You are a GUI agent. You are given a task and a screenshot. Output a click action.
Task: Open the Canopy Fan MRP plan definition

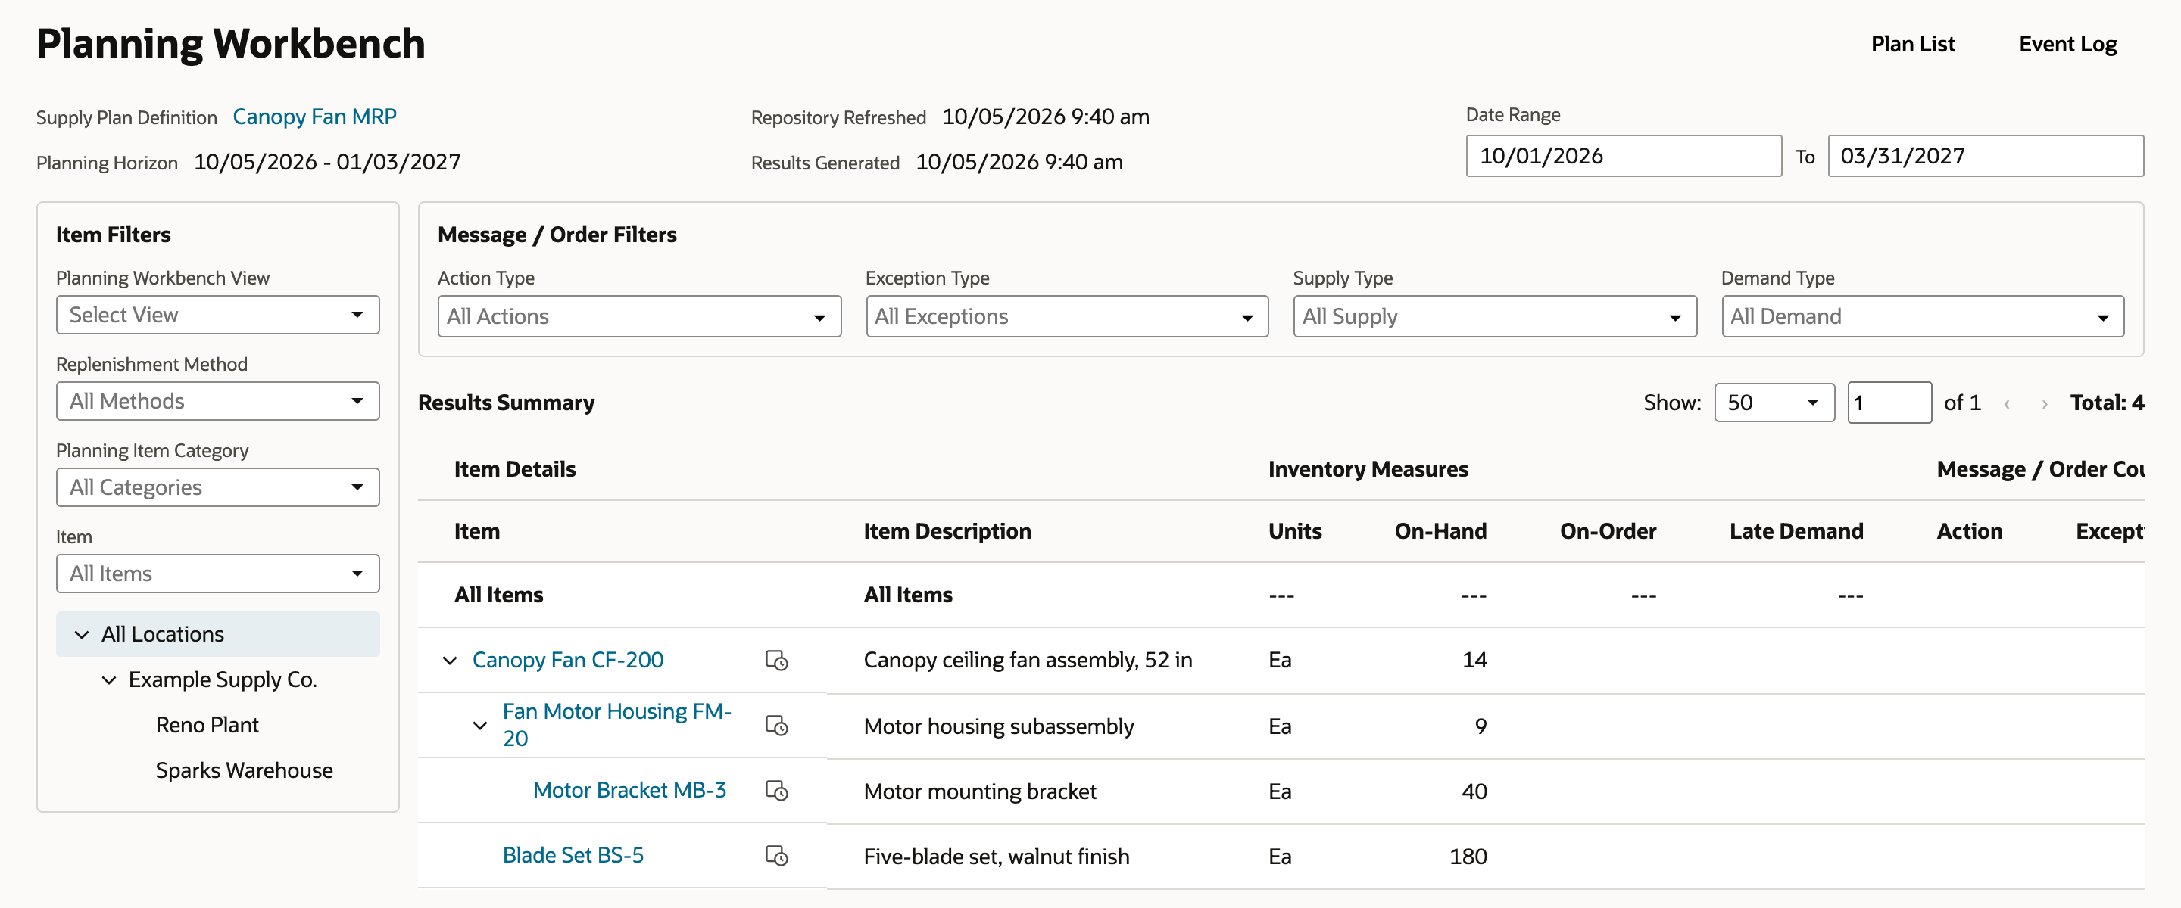315,117
